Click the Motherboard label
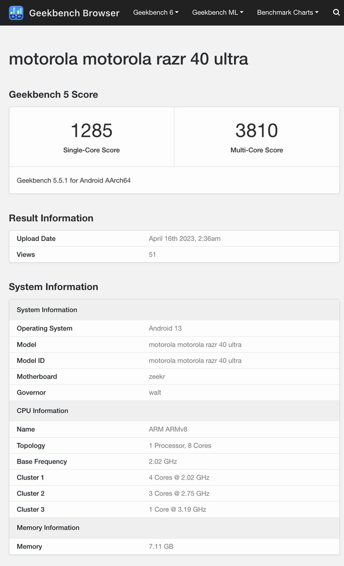This screenshot has width=344, height=566. [x=37, y=376]
